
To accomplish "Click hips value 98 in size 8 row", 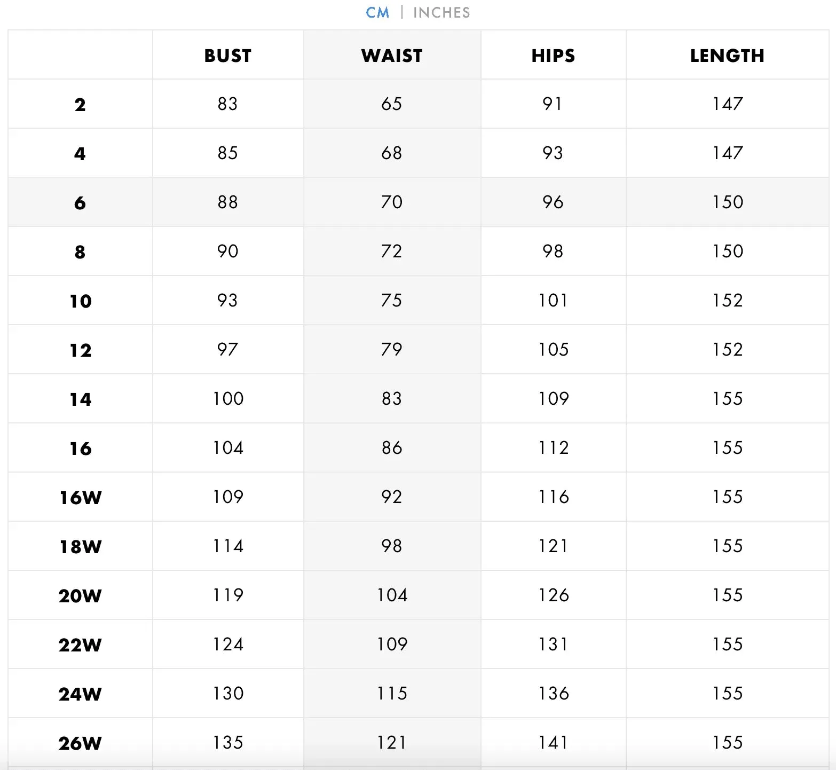I will pyautogui.click(x=553, y=251).
